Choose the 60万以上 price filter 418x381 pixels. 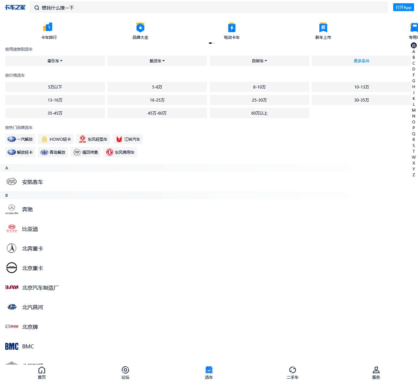(259, 113)
